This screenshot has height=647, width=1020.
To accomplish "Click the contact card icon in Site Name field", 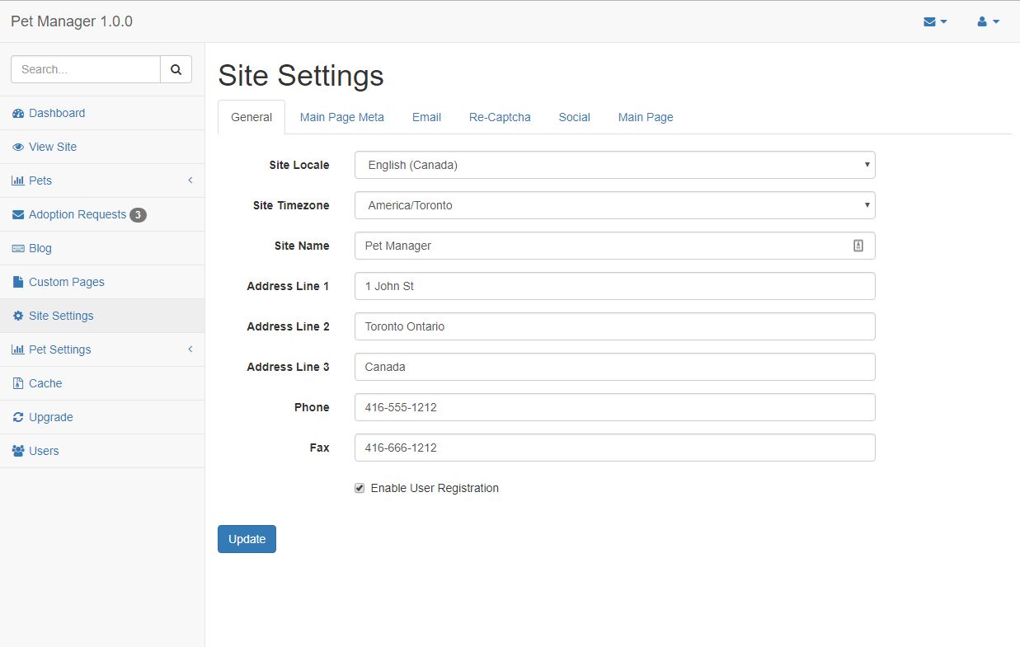I will click(x=858, y=246).
